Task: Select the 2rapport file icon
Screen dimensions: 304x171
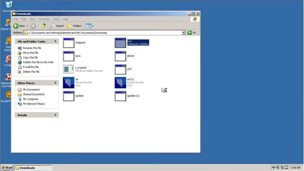Action: click(68, 43)
